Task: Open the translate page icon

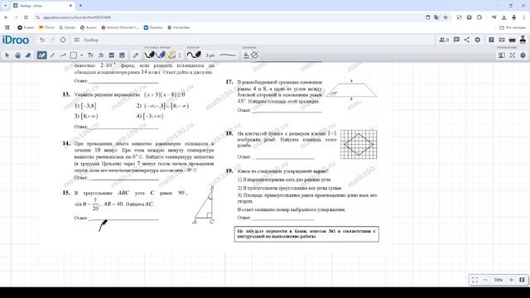Action: click(436, 17)
